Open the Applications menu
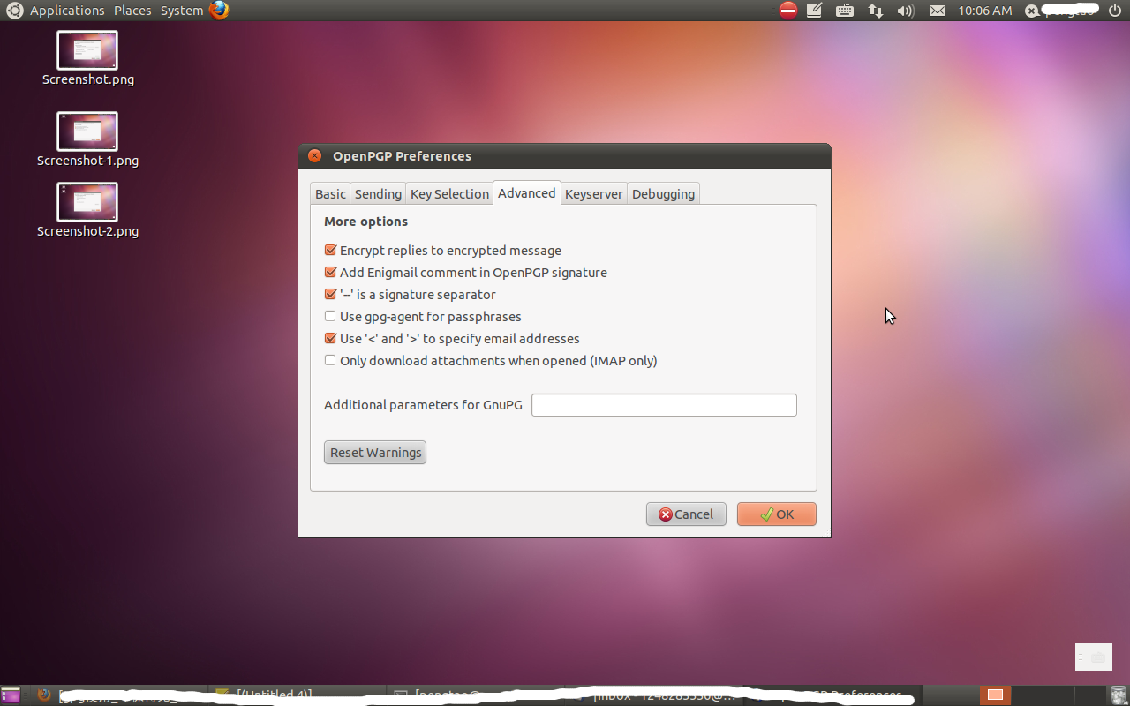 (x=67, y=11)
